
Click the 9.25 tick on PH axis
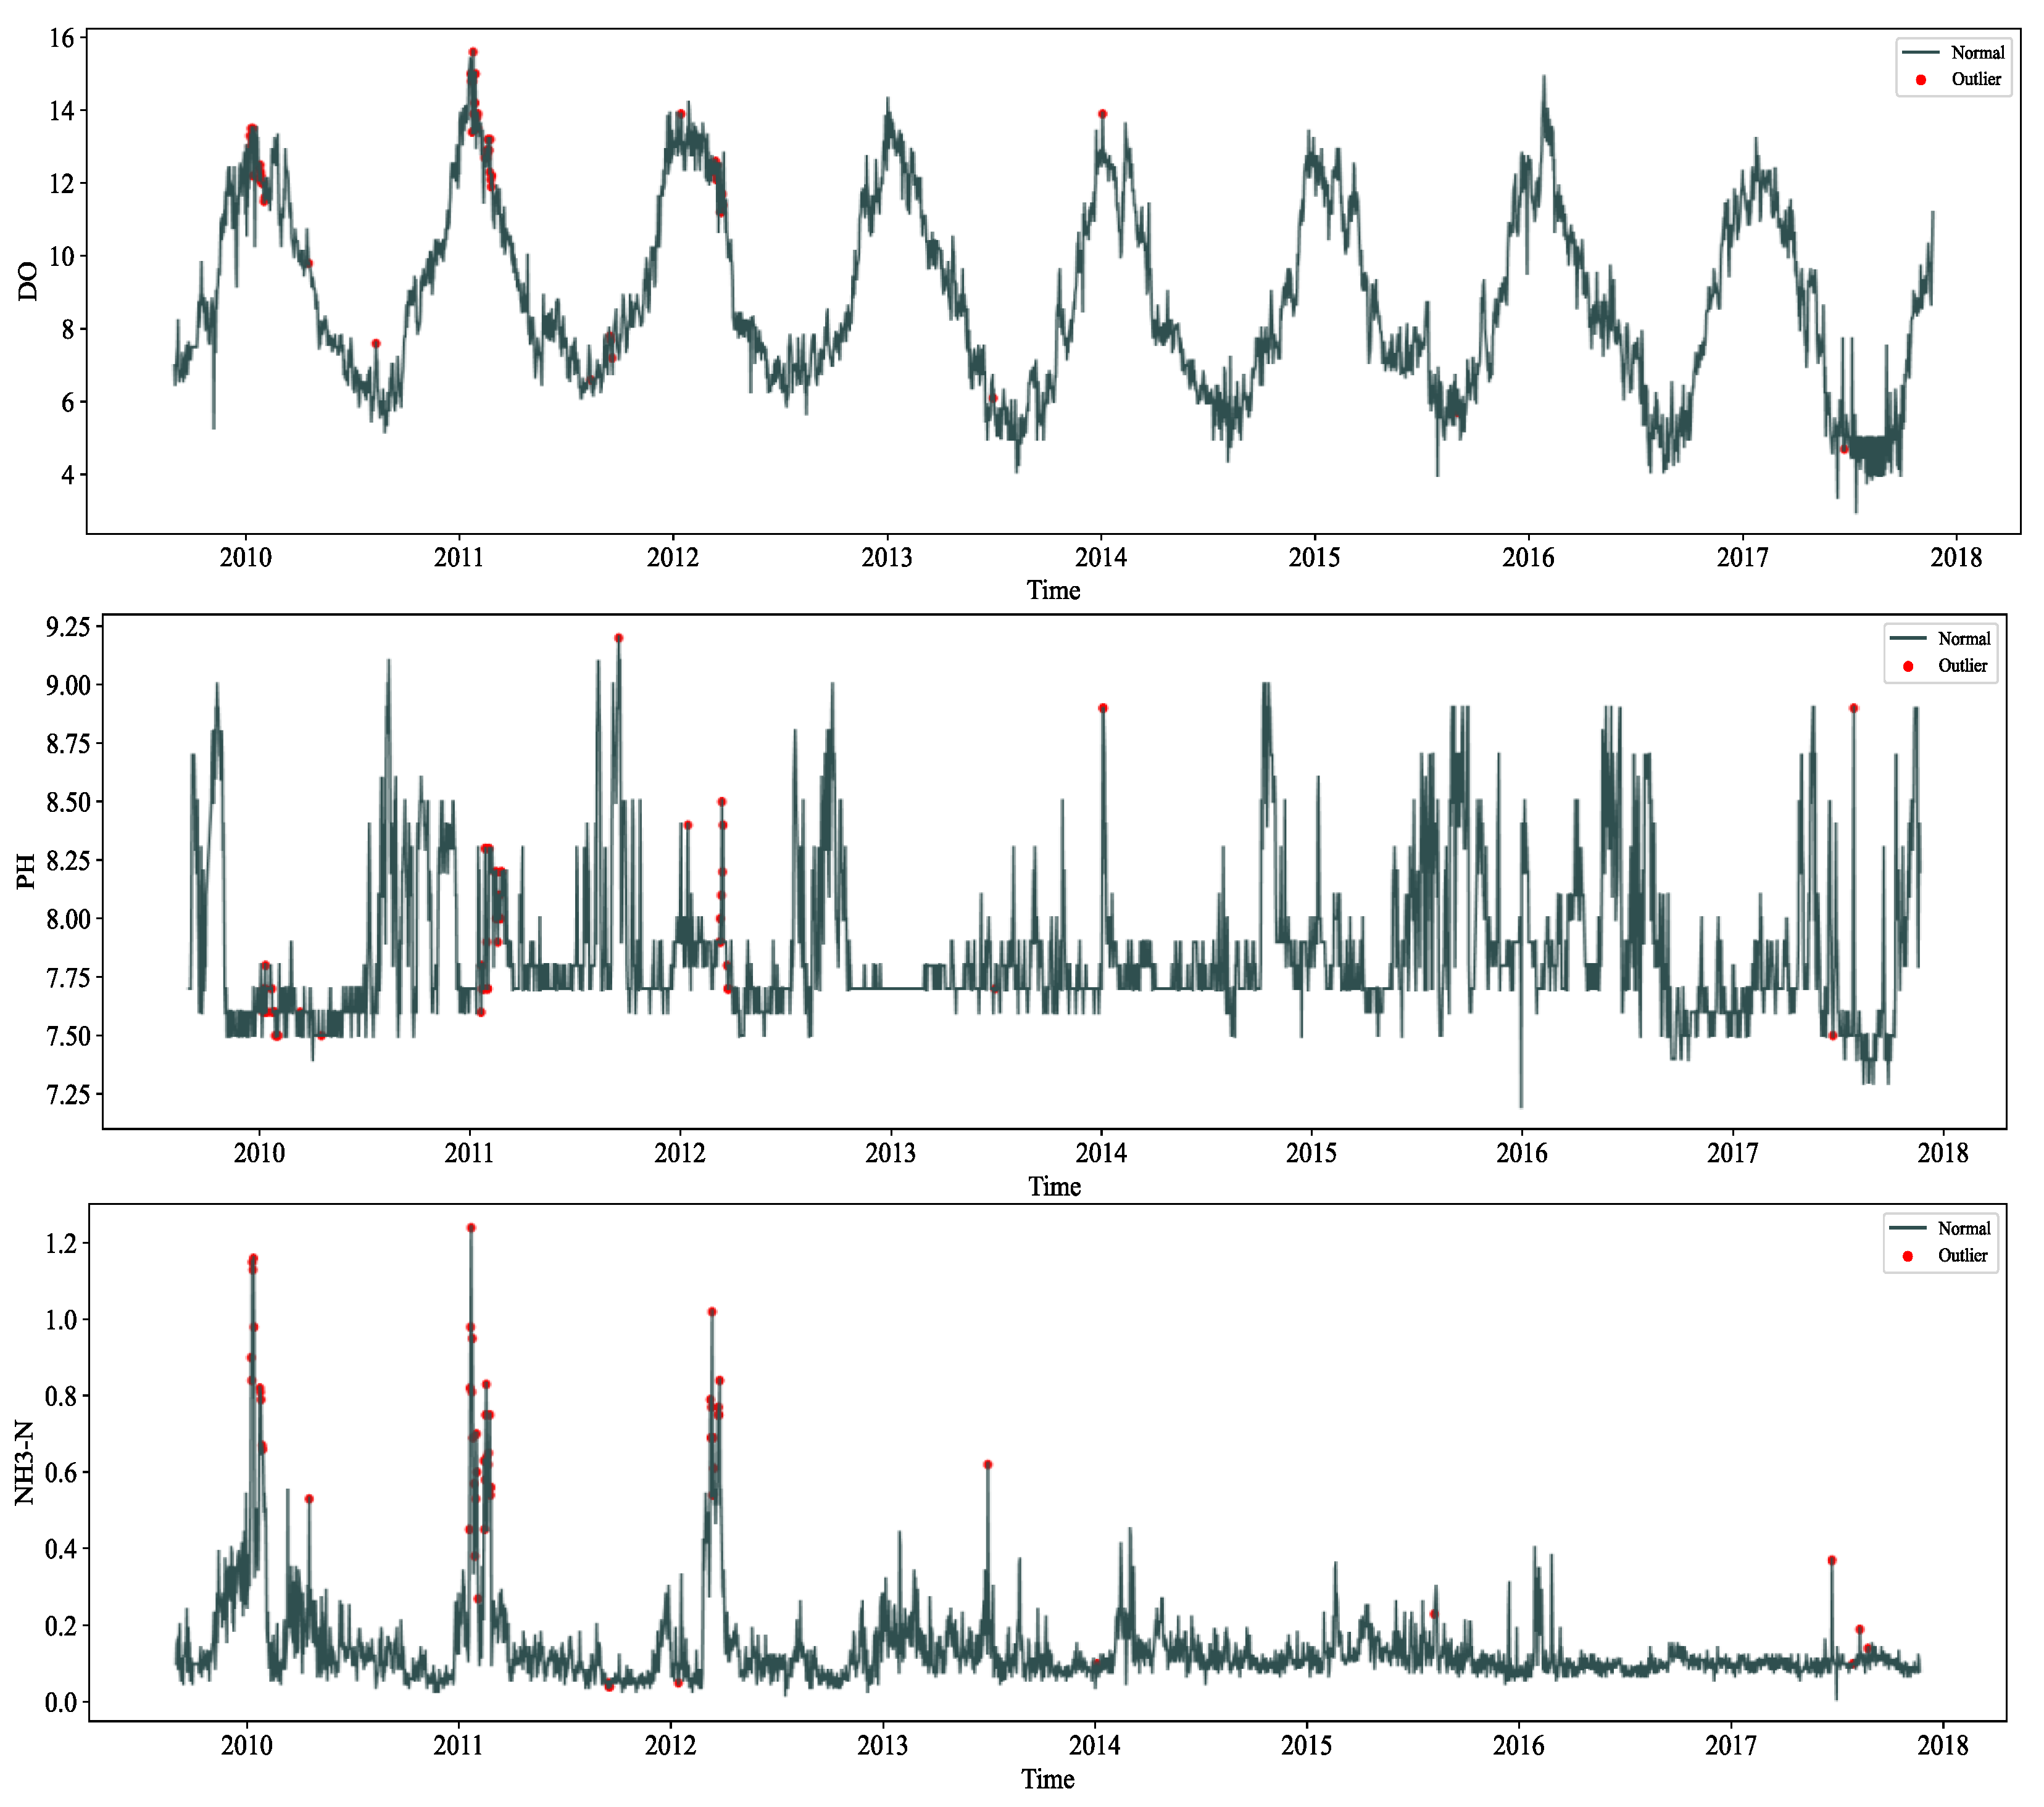pos(68,627)
